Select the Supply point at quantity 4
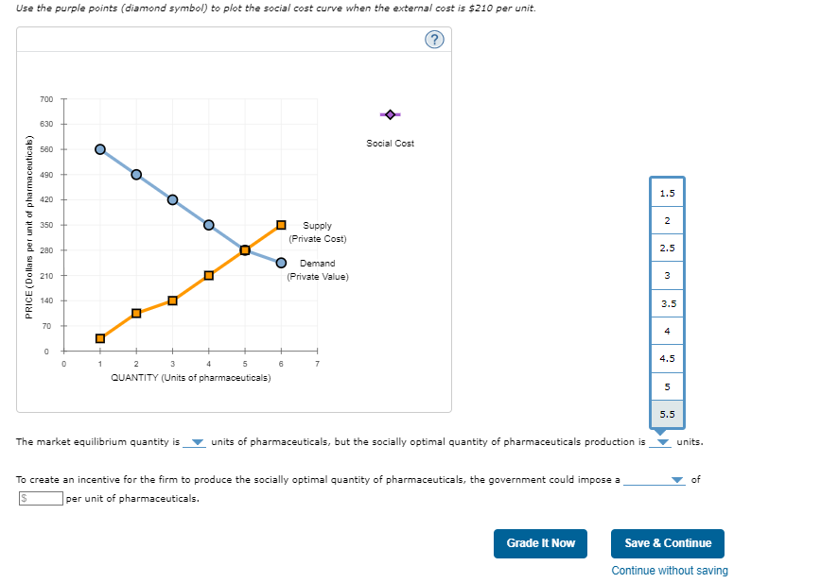The height and width of the screenshot is (583, 821). coord(208,274)
